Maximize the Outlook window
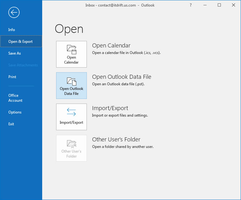 click(219, 5)
